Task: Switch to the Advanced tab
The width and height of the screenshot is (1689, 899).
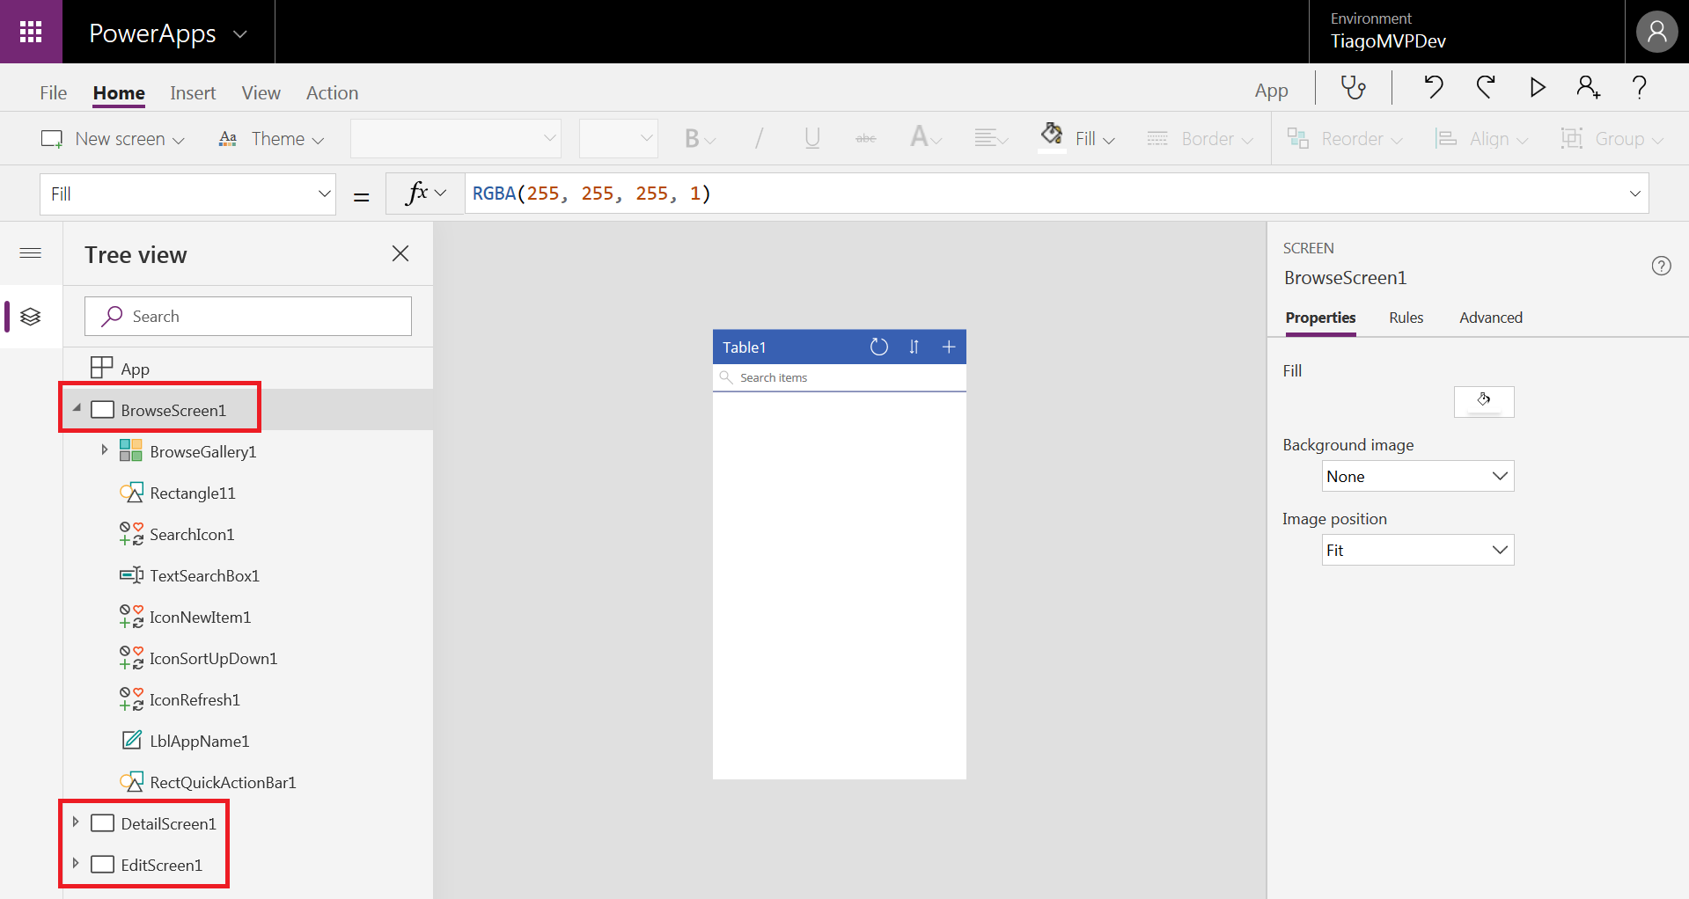Action: tap(1490, 318)
